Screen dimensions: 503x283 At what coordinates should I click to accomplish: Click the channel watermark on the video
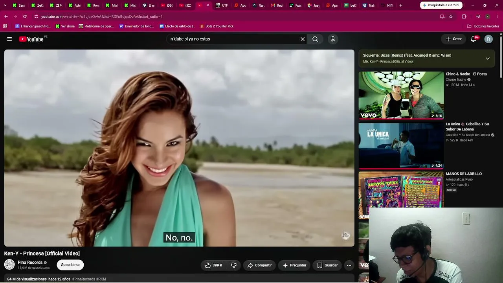point(346,235)
